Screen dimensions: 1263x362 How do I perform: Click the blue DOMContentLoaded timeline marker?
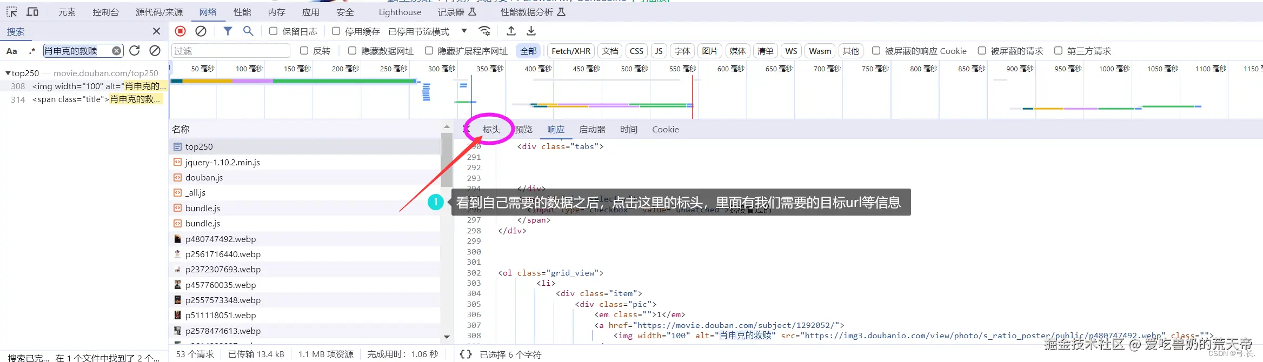[x=471, y=97]
